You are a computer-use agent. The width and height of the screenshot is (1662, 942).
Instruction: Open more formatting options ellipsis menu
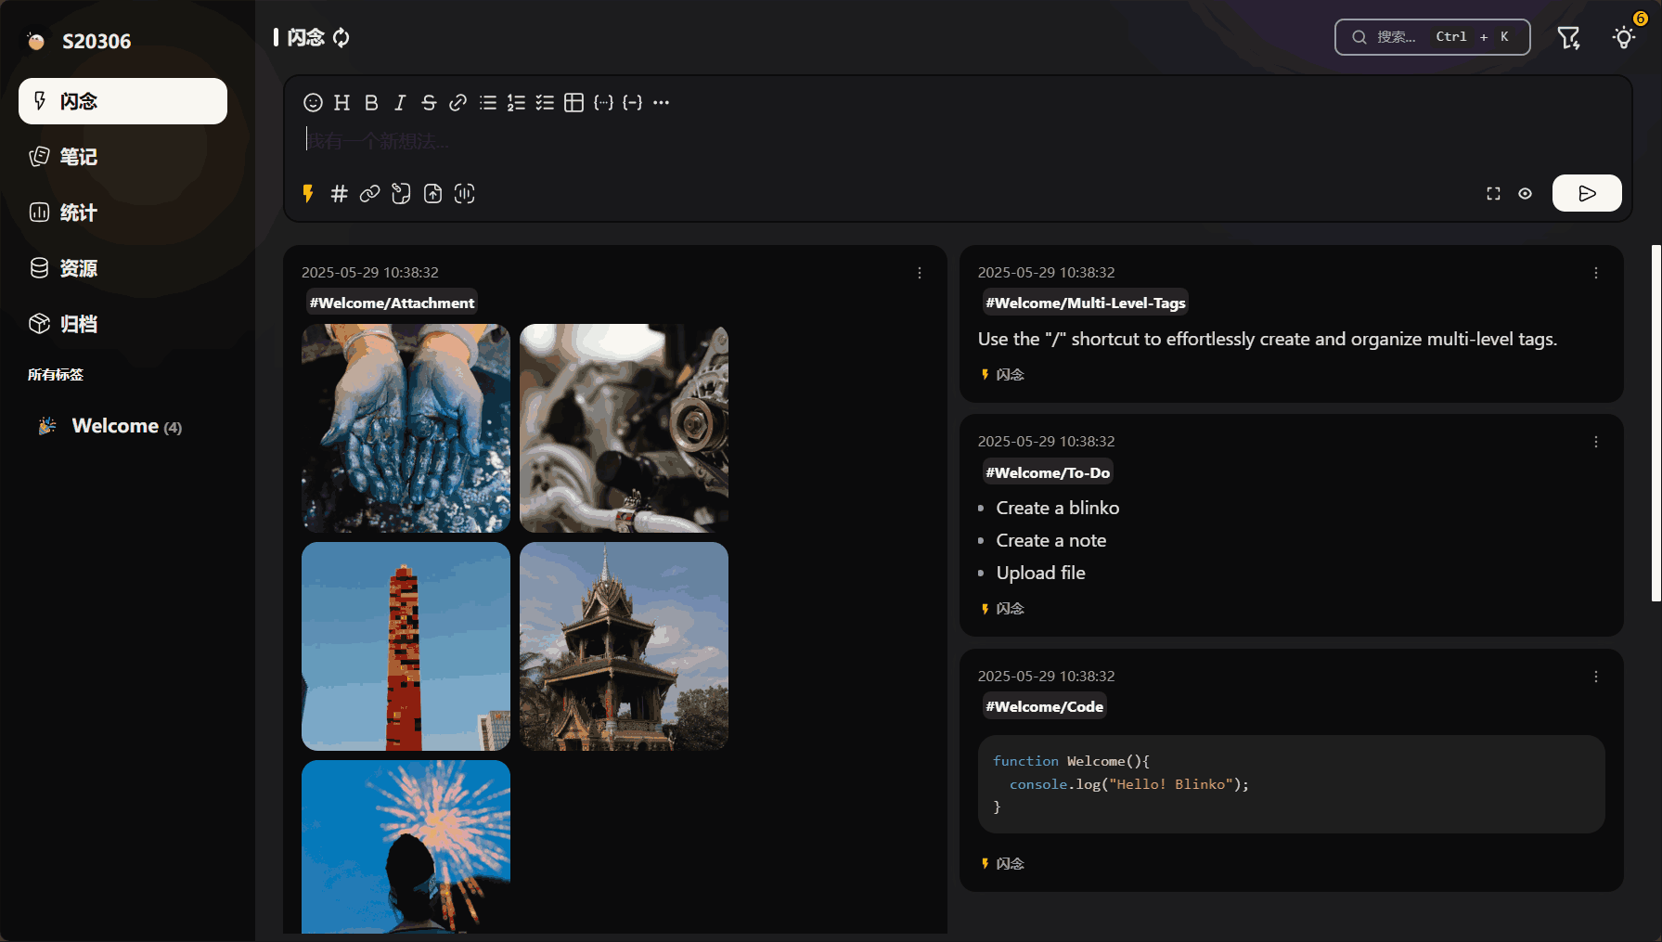tap(661, 103)
